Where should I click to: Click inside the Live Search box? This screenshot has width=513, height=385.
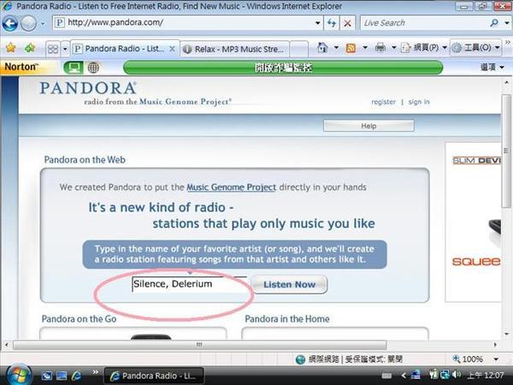pos(424,23)
